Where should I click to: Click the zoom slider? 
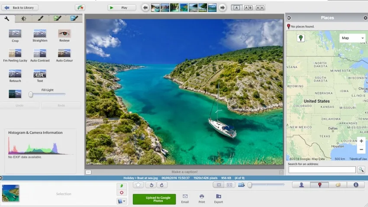(x=267, y=185)
